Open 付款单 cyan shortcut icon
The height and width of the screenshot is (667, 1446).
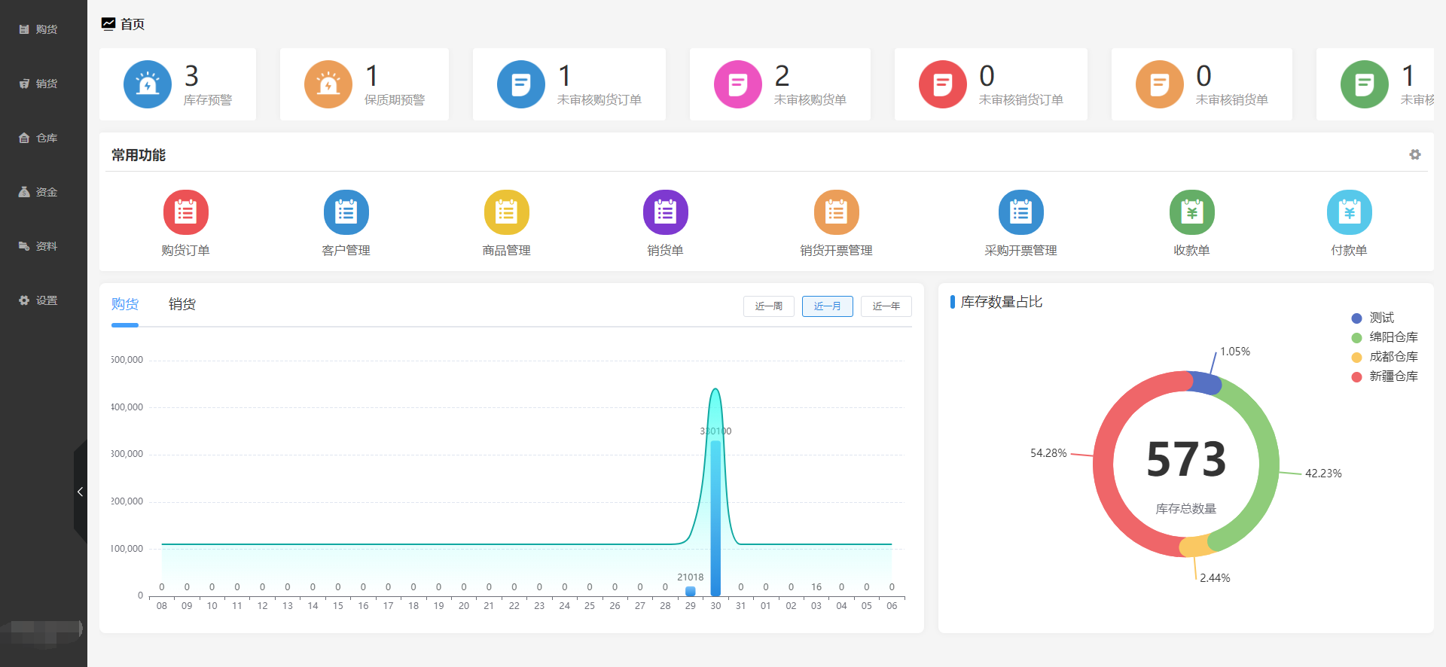click(x=1350, y=212)
